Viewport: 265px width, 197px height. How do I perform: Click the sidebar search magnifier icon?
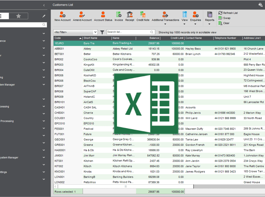point(44,25)
